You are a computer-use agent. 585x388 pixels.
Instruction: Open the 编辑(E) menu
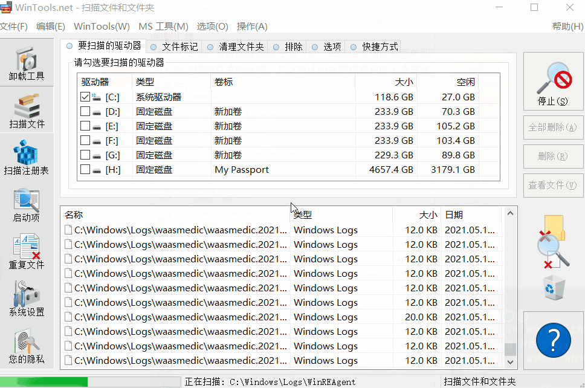tap(50, 27)
